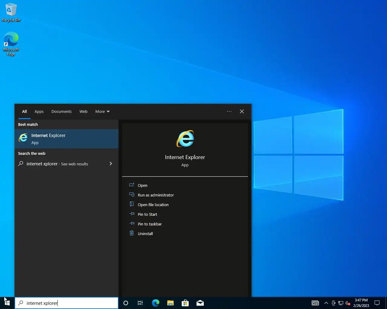Open the Action Center notifications icon

pos(377,303)
